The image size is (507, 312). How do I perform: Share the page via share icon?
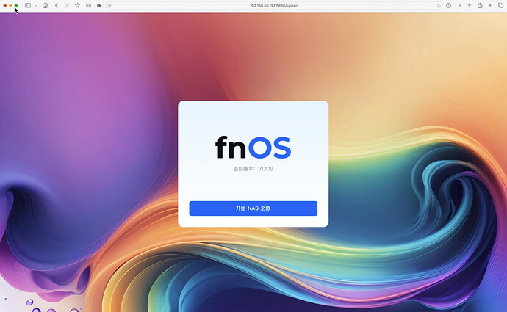click(480, 5)
